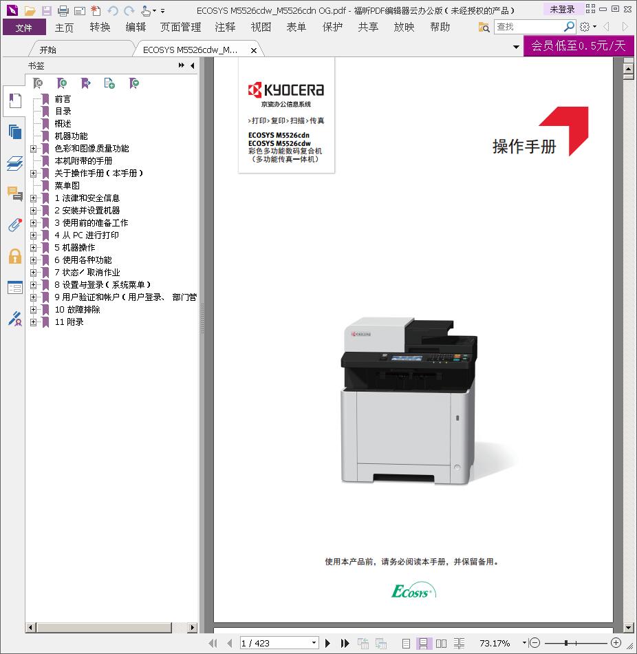
Task: Expand chapter 5 机器操作
Action: pos(33,248)
